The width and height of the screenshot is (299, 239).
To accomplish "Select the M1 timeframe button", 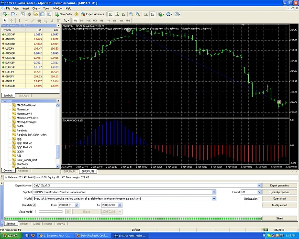I will coord(75,21).
